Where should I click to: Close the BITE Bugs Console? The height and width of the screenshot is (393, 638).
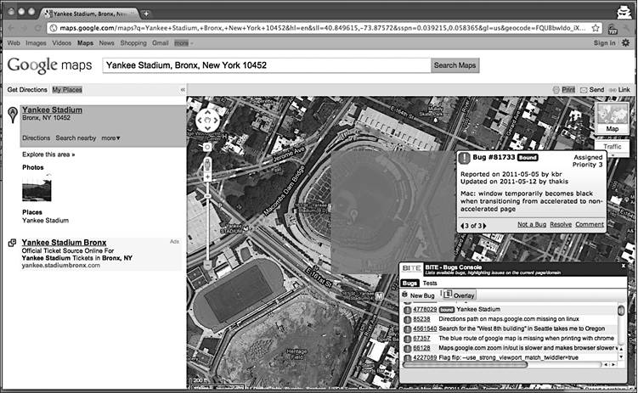(x=623, y=266)
